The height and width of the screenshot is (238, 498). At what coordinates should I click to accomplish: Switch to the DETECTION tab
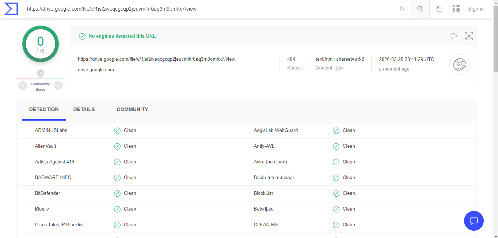pos(44,110)
